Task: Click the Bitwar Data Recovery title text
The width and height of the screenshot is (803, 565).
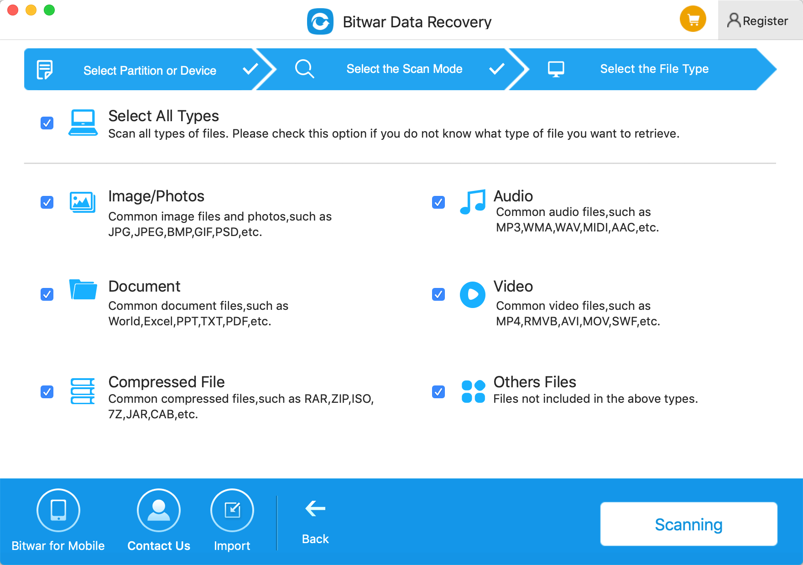Action: click(x=417, y=22)
